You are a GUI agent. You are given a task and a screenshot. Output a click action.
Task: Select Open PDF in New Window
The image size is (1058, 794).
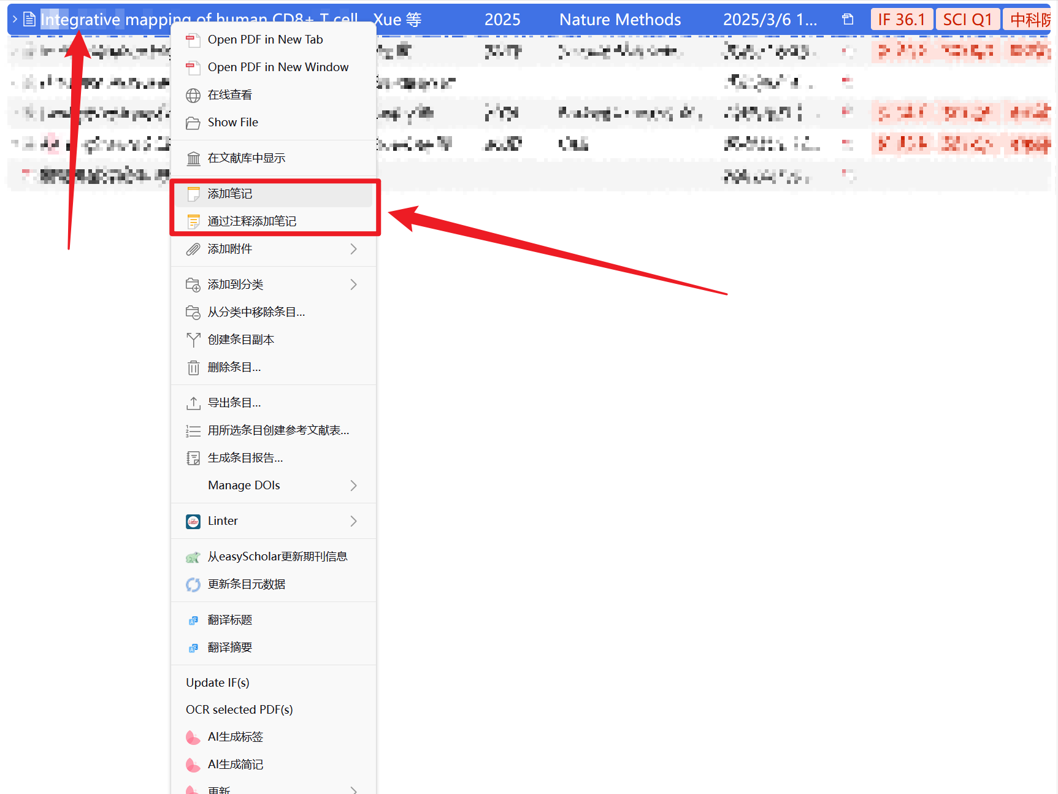tap(278, 67)
